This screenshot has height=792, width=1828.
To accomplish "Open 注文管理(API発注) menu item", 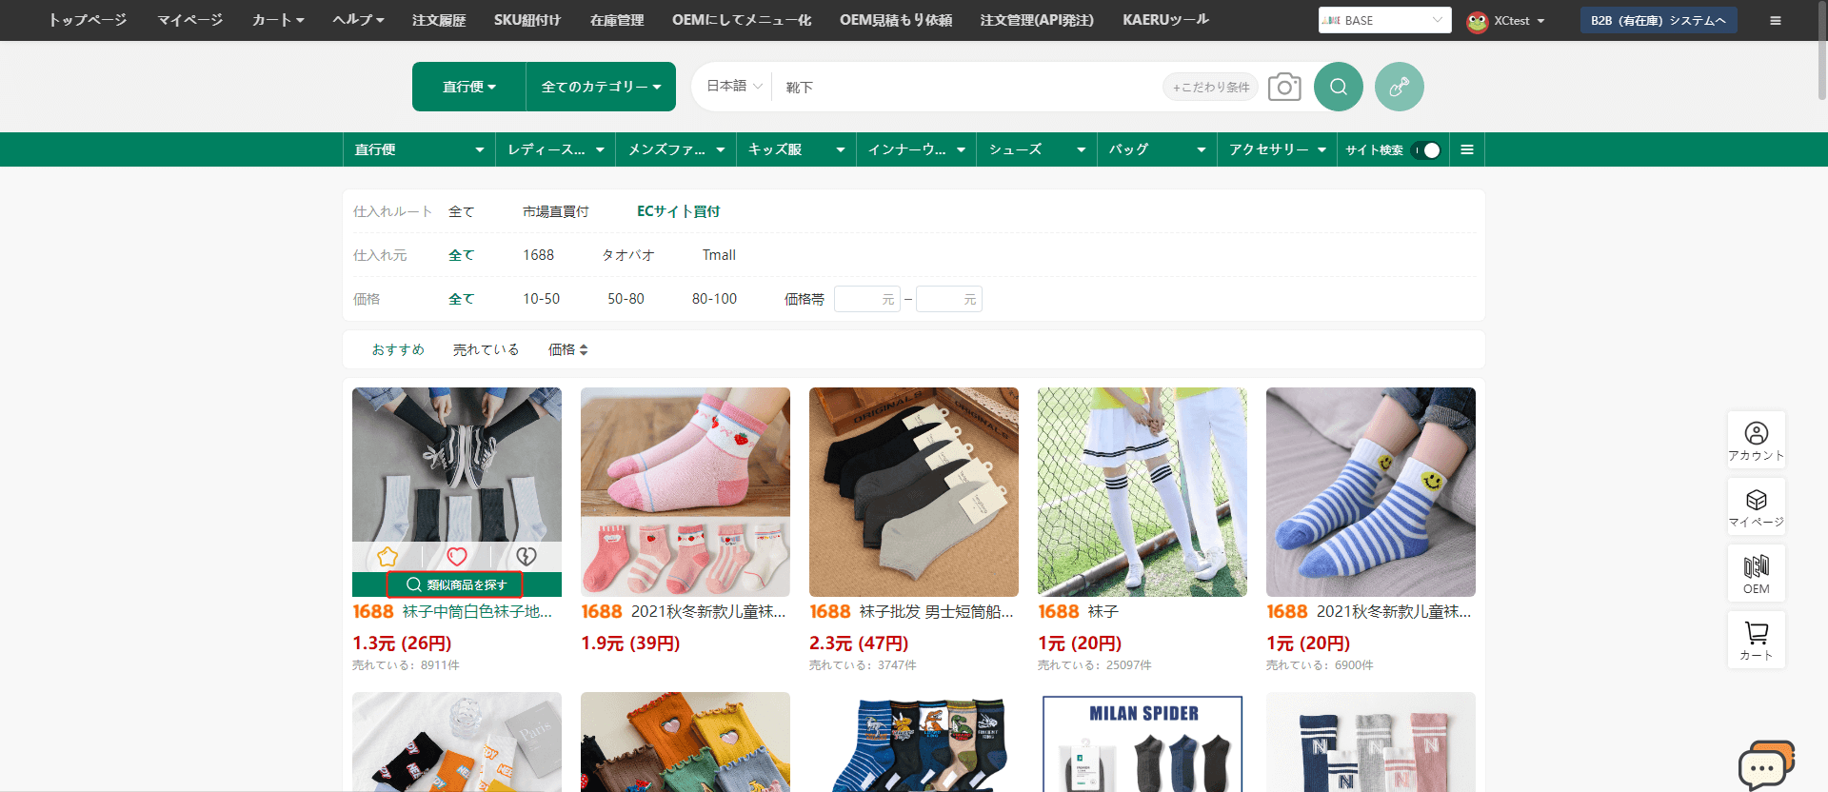I will 1037,20.
